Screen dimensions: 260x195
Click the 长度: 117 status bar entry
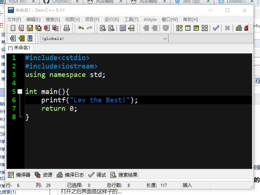pos(157,185)
